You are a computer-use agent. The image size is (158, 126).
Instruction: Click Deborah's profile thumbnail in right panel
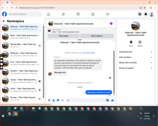click(136, 26)
